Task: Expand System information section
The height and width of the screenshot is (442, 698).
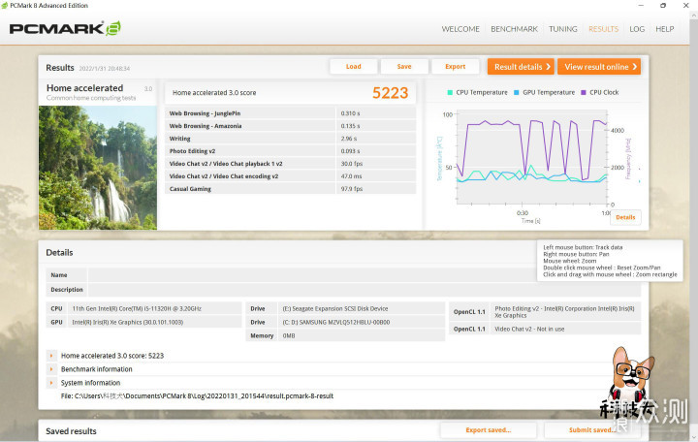Action: (x=51, y=383)
